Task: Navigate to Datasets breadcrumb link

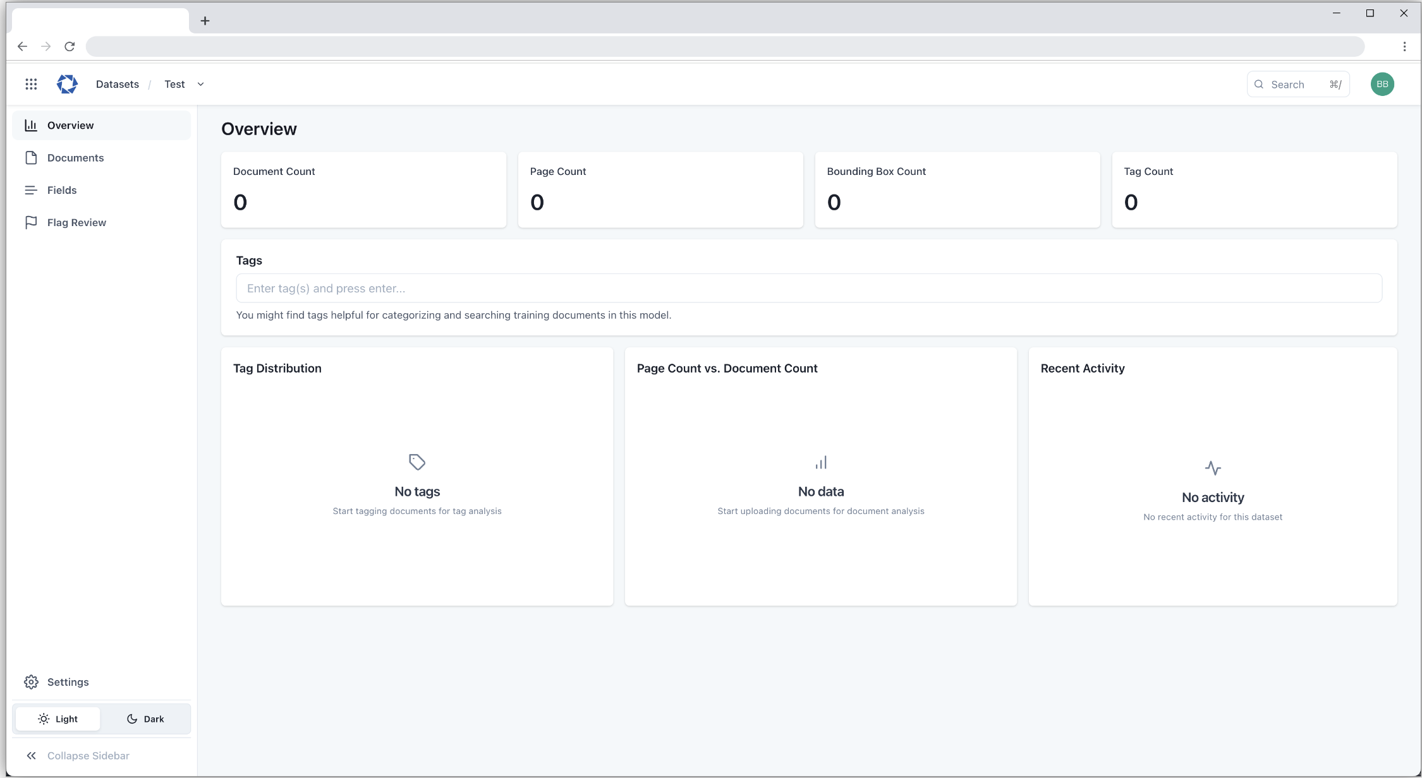Action: (117, 83)
